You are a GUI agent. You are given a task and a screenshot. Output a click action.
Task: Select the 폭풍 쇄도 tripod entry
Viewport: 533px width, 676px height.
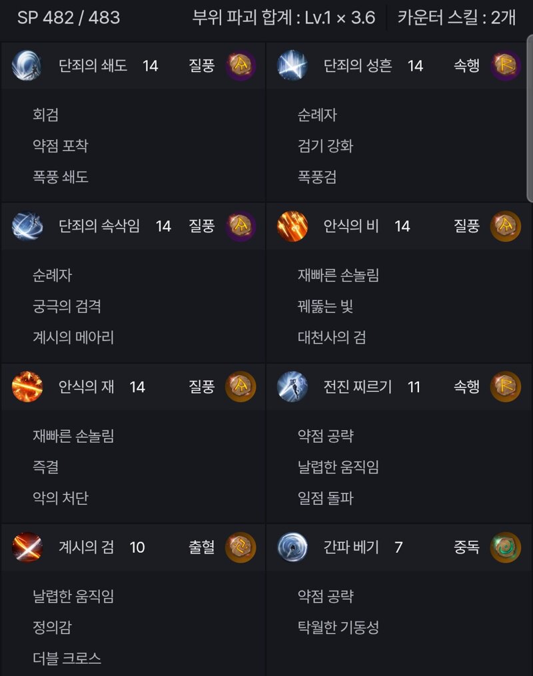[x=61, y=176]
